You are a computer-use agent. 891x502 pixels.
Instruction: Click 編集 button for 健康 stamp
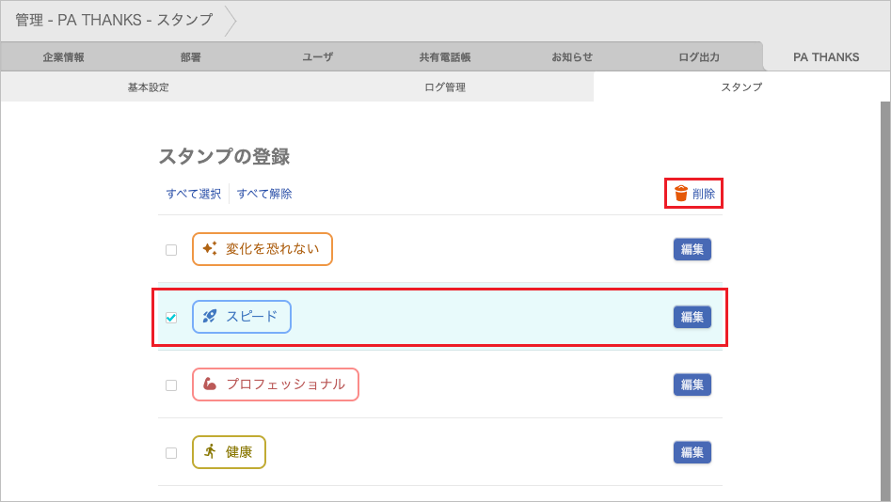pos(692,452)
